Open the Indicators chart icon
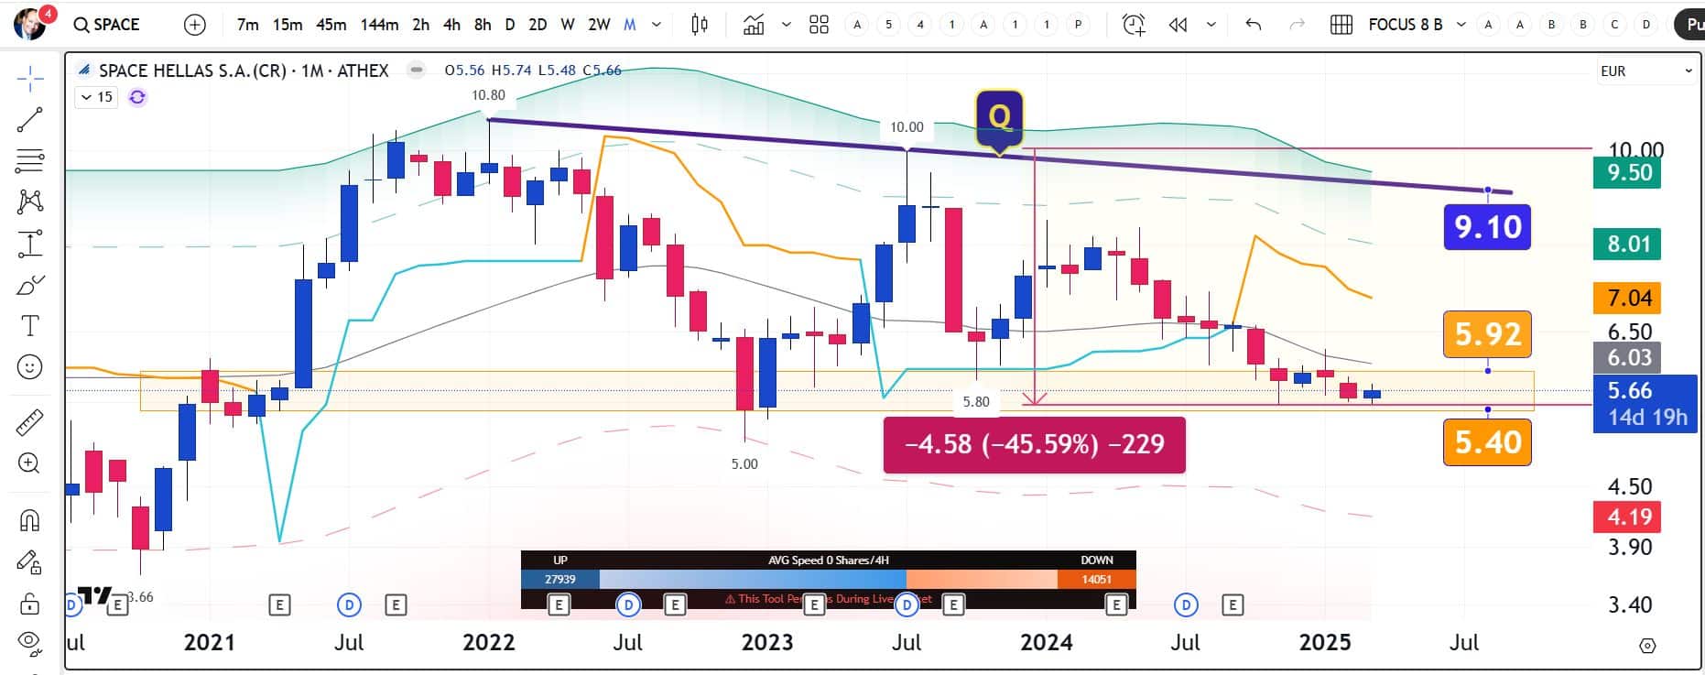Viewport: 1705px width, 675px height. [754, 25]
